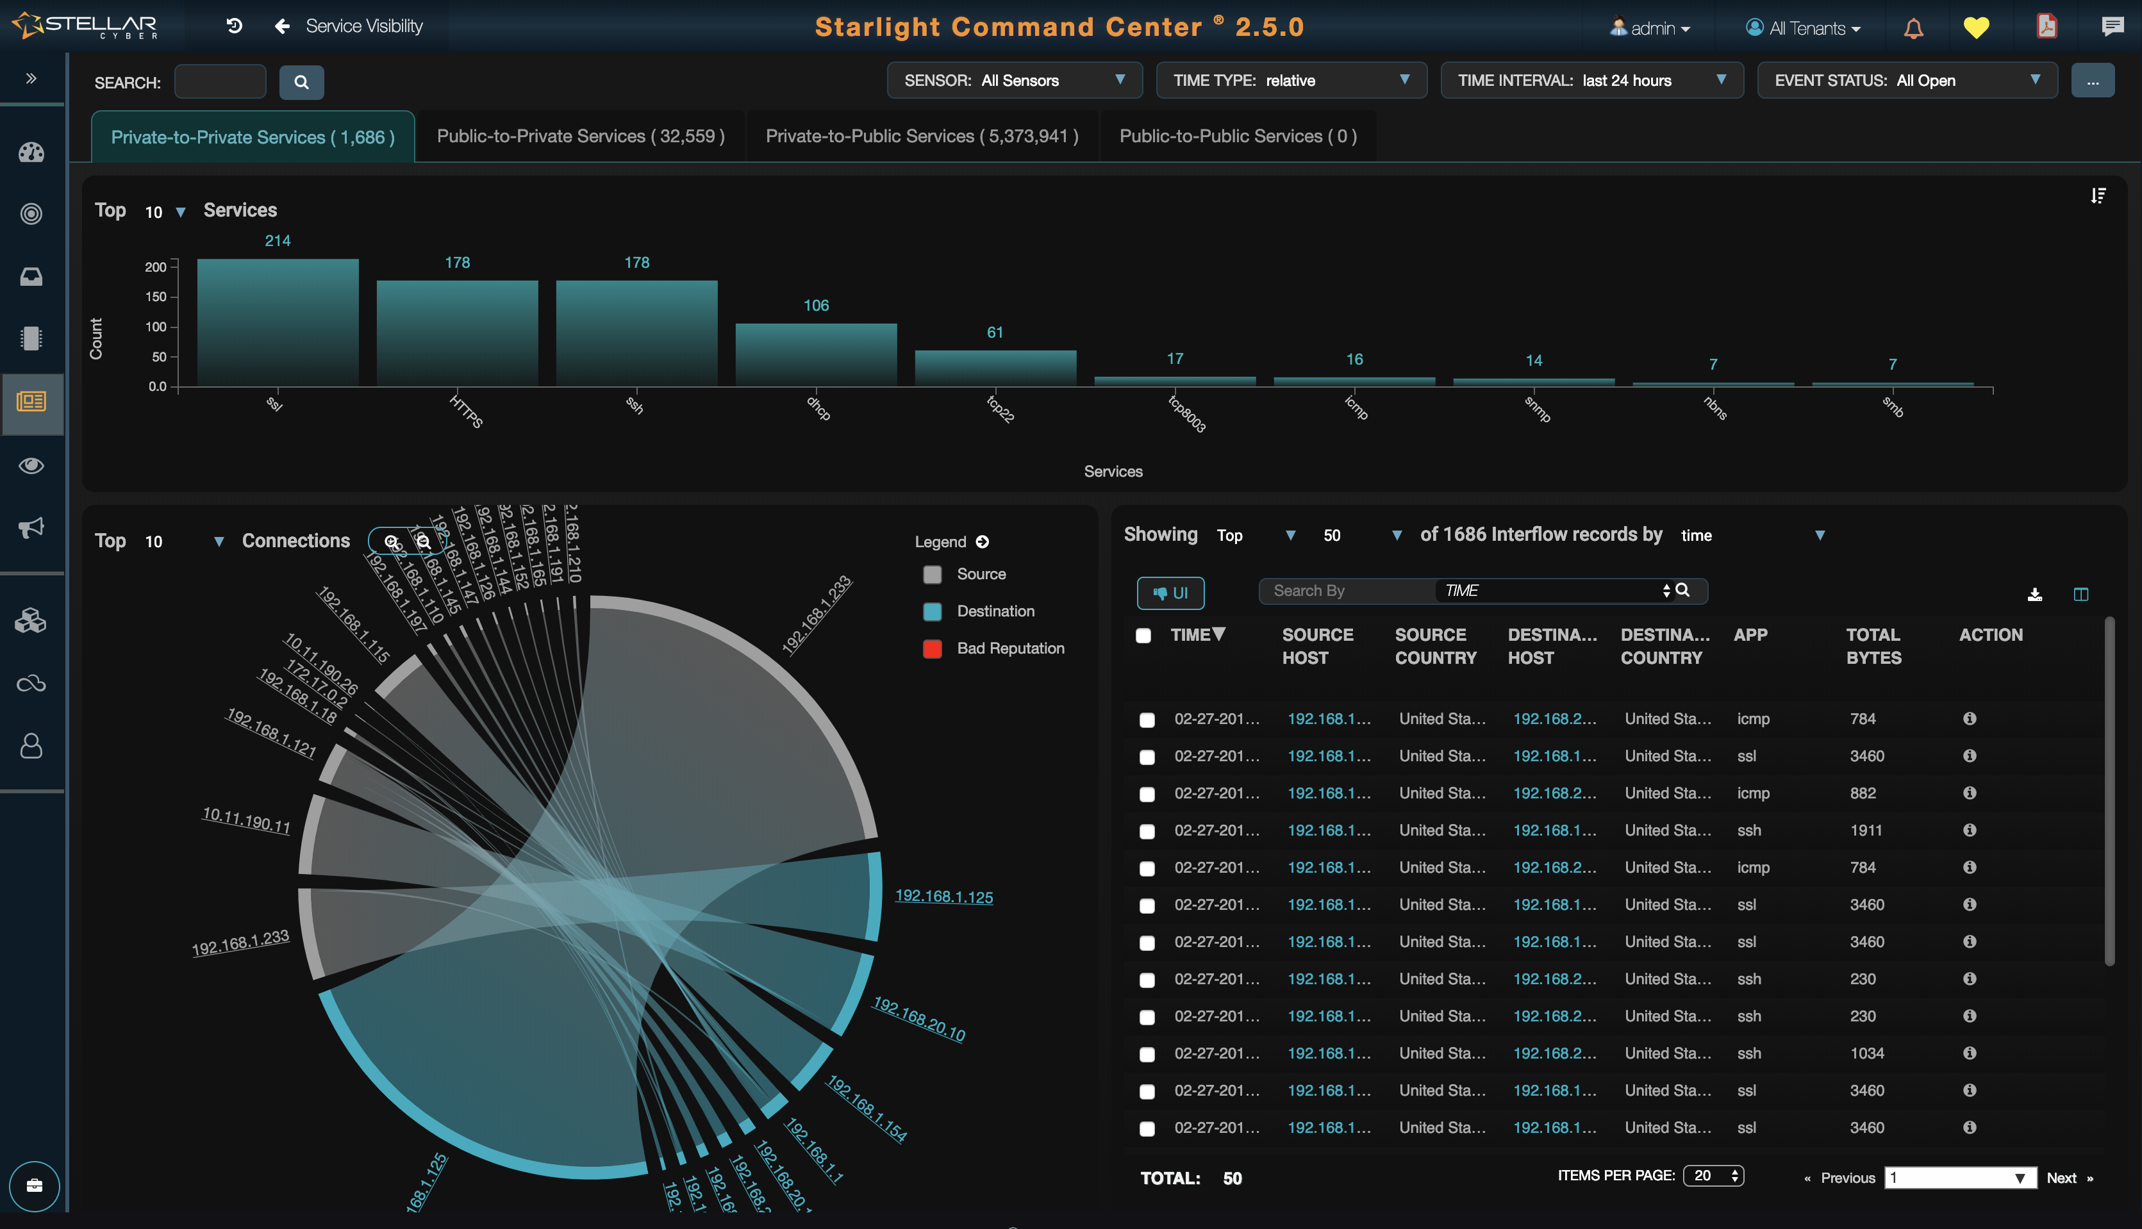Switch to Public-to-Public Services tab
Viewport: 2142px width, 1229px height.
coord(1238,136)
